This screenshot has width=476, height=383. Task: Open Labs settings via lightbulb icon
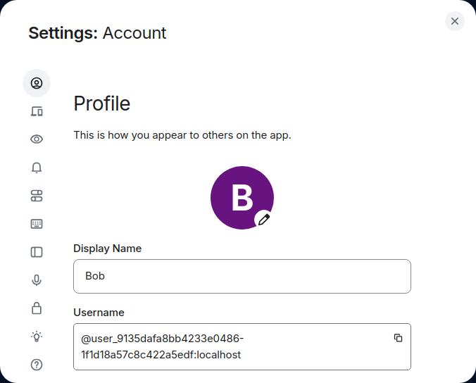(x=37, y=337)
